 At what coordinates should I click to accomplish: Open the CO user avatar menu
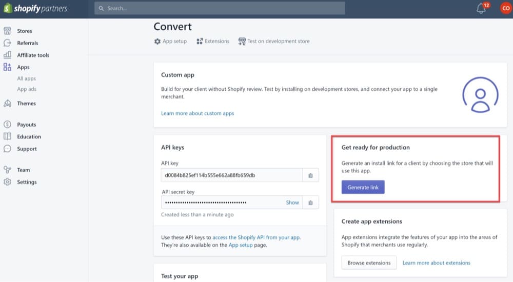[x=505, y=9]
